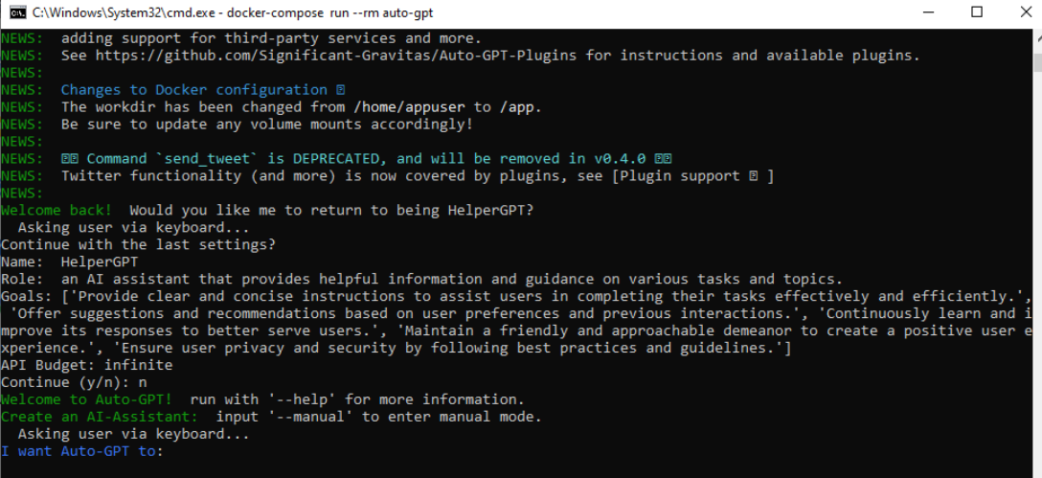
Task: Click the cmd.exe icon in title bar
Action: tap(18, 12)
